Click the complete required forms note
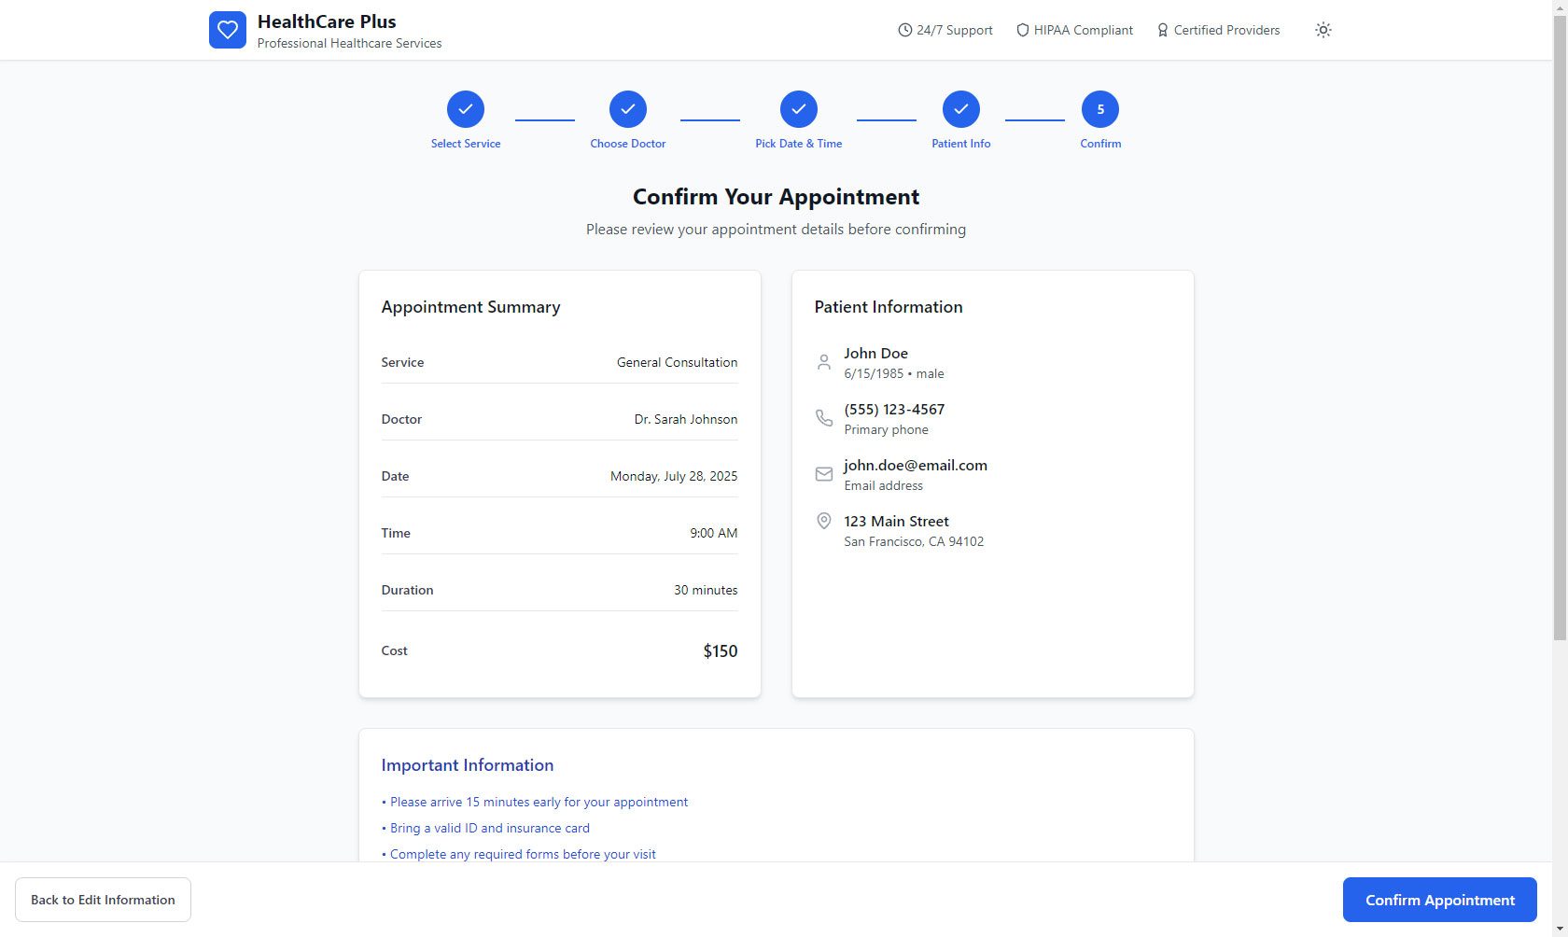Image resolution: width=1568 pixels, height=937 pixels. tap(519, 854)
